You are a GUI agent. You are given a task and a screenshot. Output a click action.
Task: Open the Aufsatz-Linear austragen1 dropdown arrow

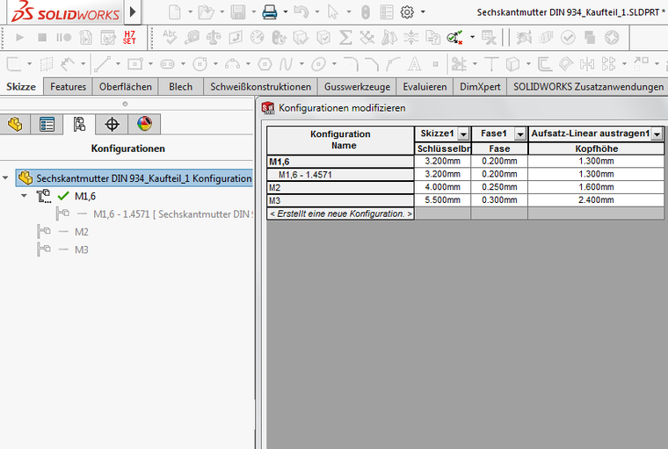(657, 134)
